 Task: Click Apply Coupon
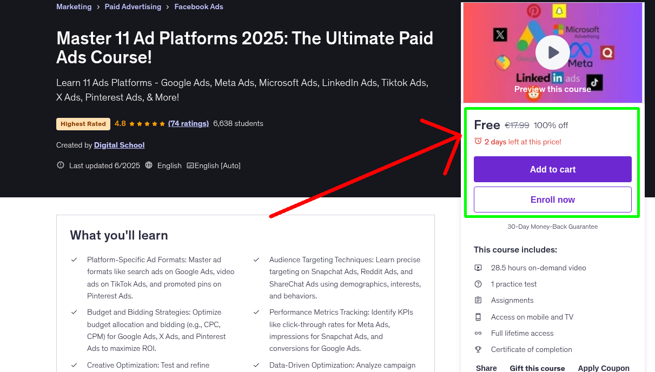pos(604,368)
